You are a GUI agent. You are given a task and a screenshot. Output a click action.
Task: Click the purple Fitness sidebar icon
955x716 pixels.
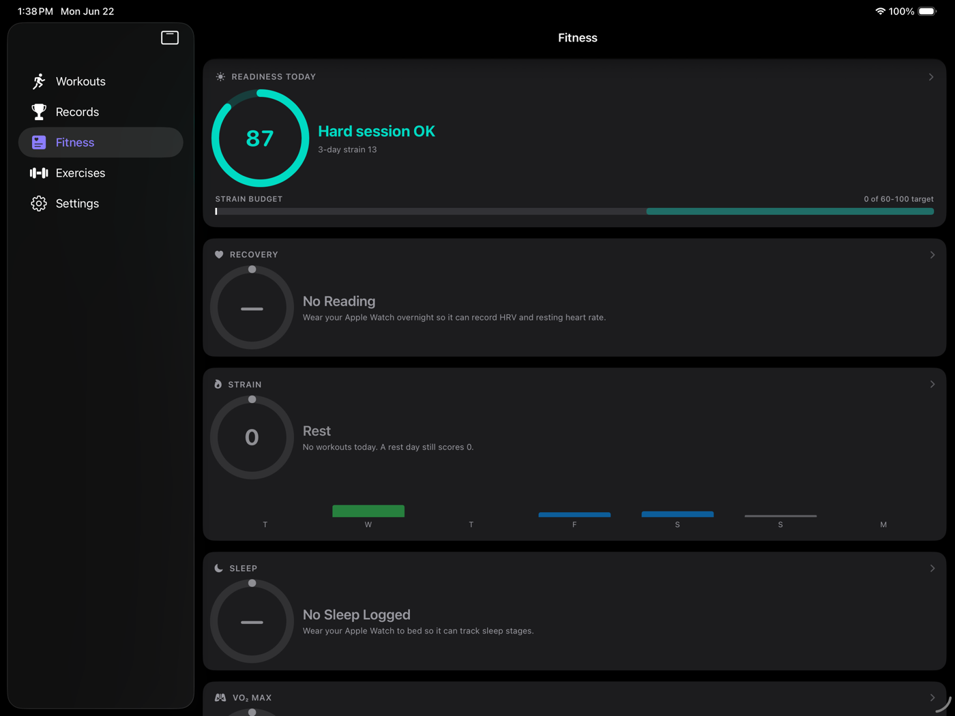[x=39, y=143]
